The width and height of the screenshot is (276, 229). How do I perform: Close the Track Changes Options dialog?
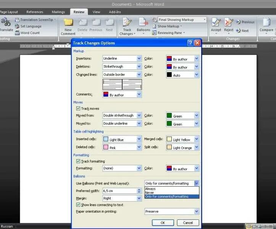pos(197,43)
